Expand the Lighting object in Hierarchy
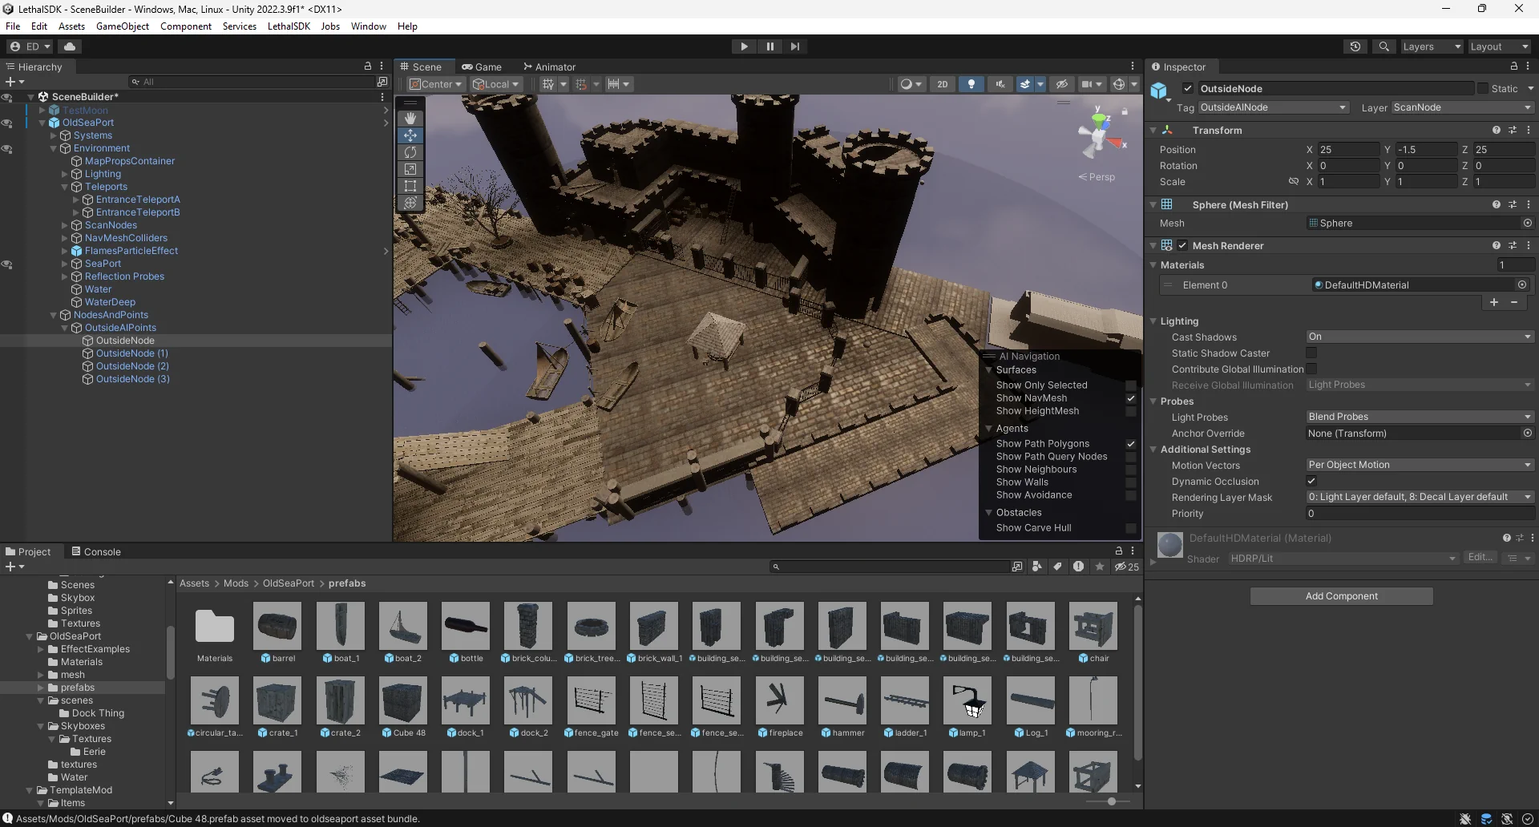This screenshot has width=1539, height=827. tap(65, 174)
